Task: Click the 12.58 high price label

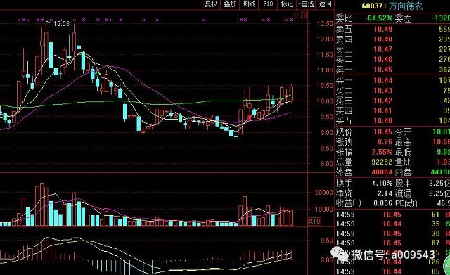Action: pyautogui.click(x=61, y=23)
